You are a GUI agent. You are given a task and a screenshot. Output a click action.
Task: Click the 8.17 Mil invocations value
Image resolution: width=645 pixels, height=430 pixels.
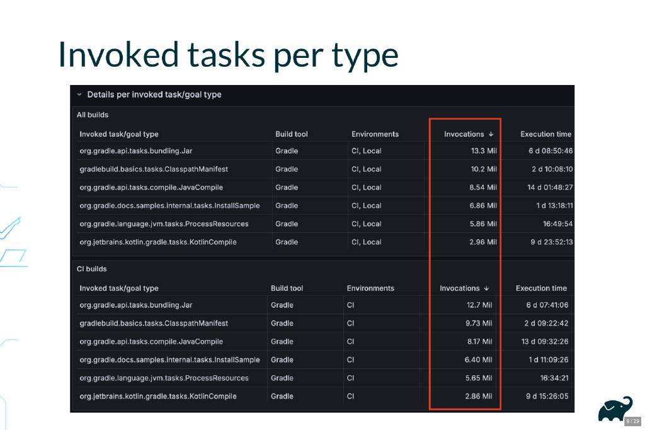pos(479,342)
